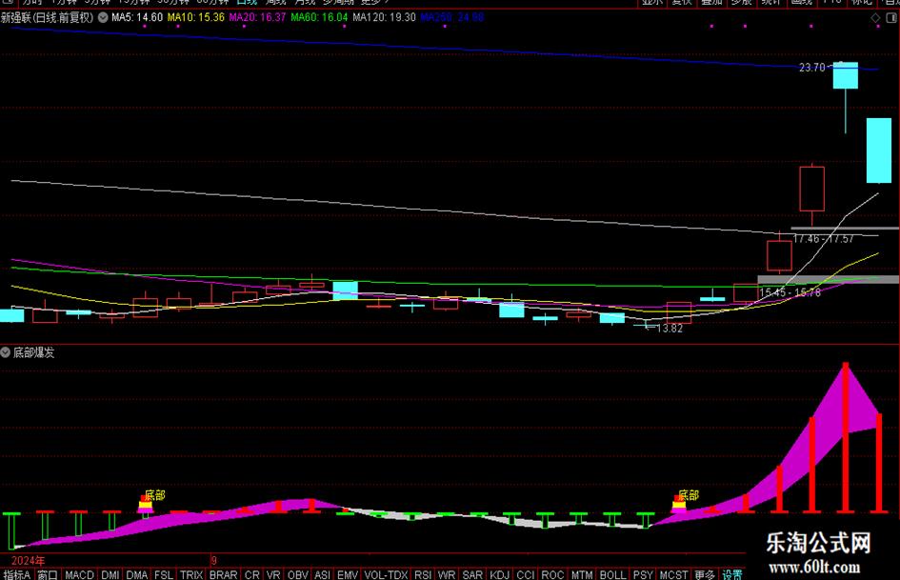Select tallest red indicator bar in sub-chart
This screenshot has height=580, width=900.
click(846, 437)
